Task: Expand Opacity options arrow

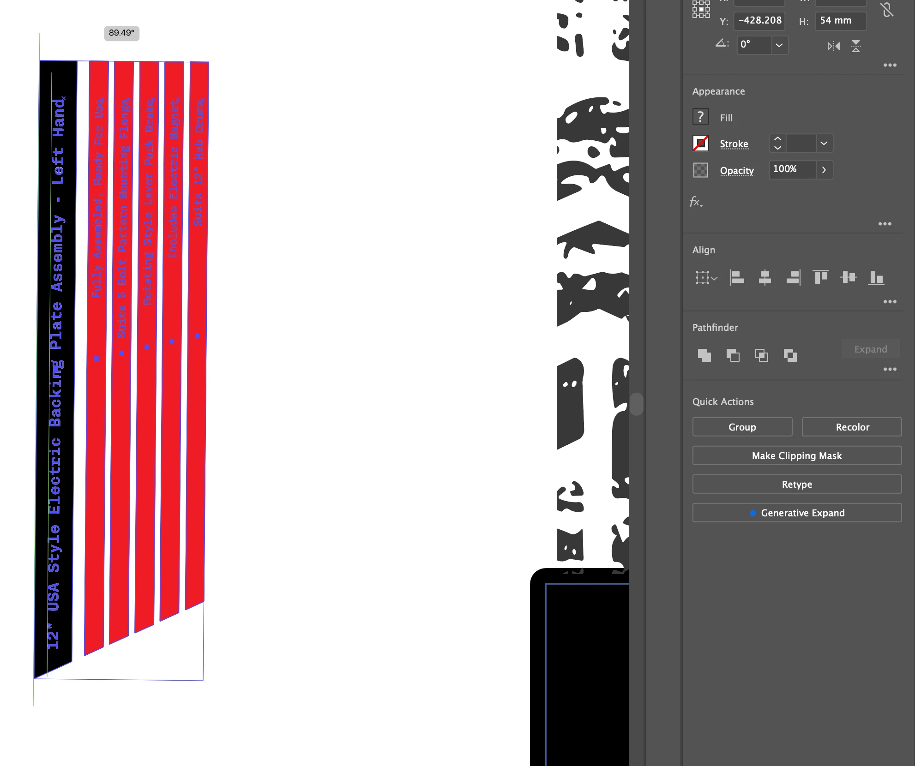Action: point(824,170)
